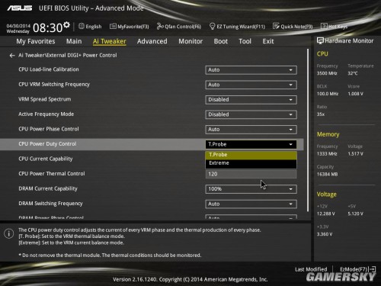Choose Extreme option in the list
The height and width of the screenshot is (286, 381).
pos(251,163)
